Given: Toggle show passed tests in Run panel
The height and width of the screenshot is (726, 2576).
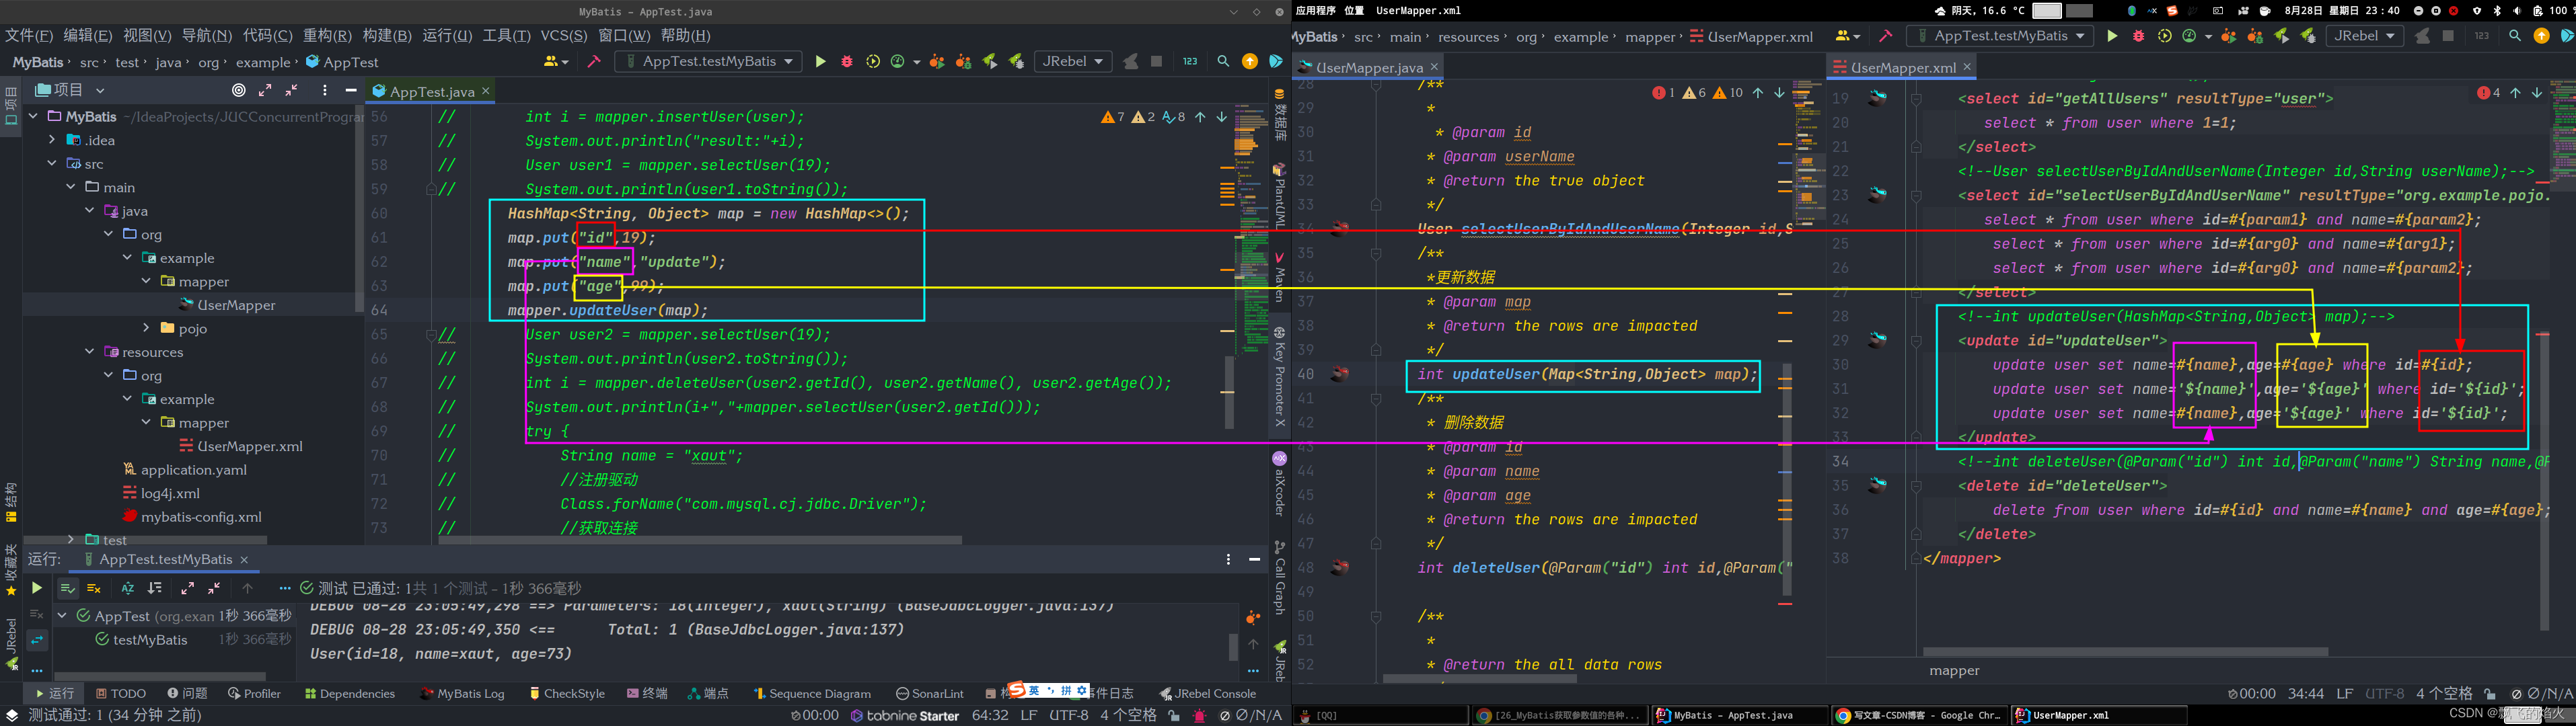Looking at the screenshot, I should coord(67,588).
